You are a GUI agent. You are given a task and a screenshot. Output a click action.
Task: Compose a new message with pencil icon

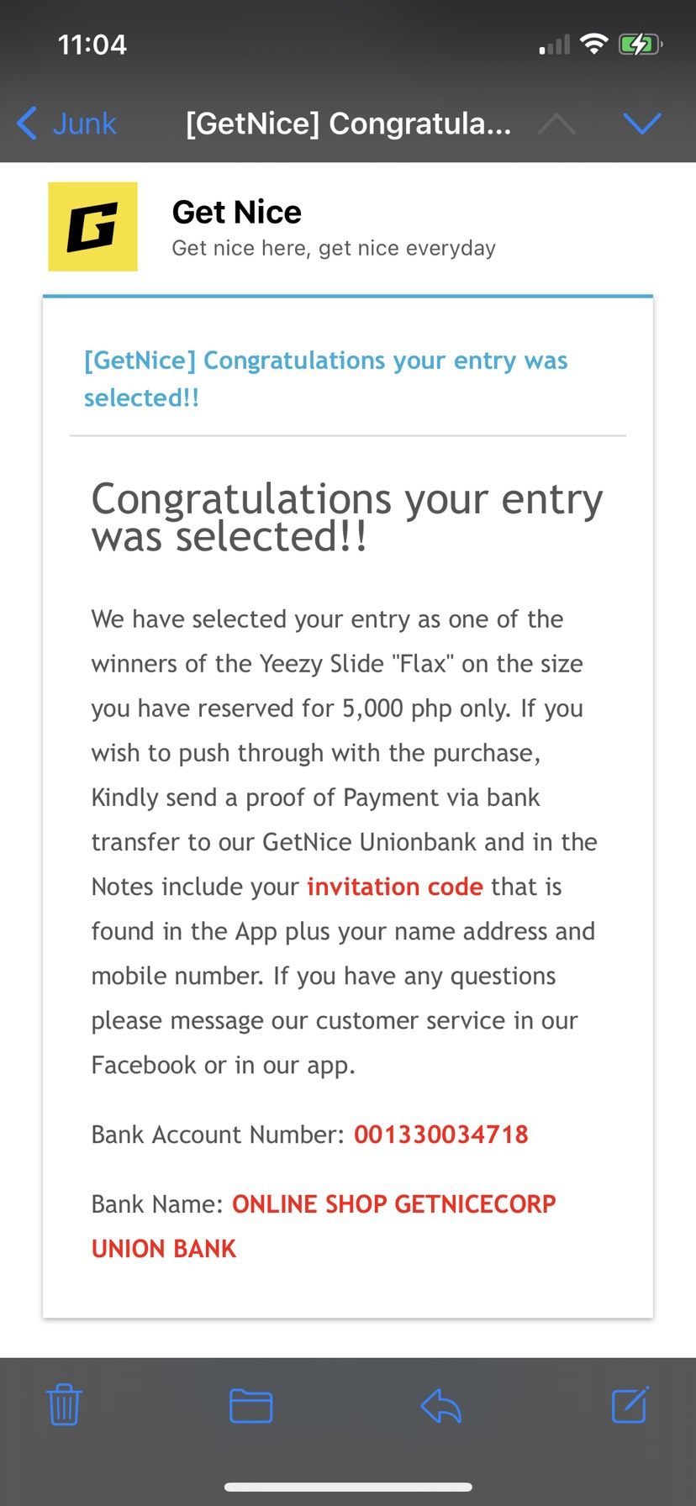click(630, 1404)
